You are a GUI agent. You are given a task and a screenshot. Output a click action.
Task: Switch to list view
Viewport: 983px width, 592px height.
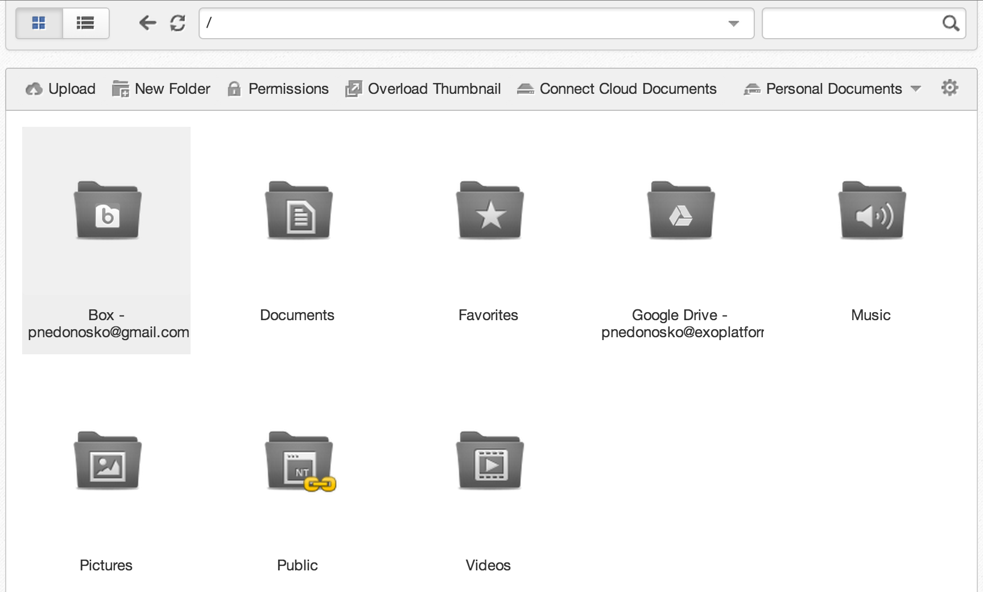coord(85,23)
